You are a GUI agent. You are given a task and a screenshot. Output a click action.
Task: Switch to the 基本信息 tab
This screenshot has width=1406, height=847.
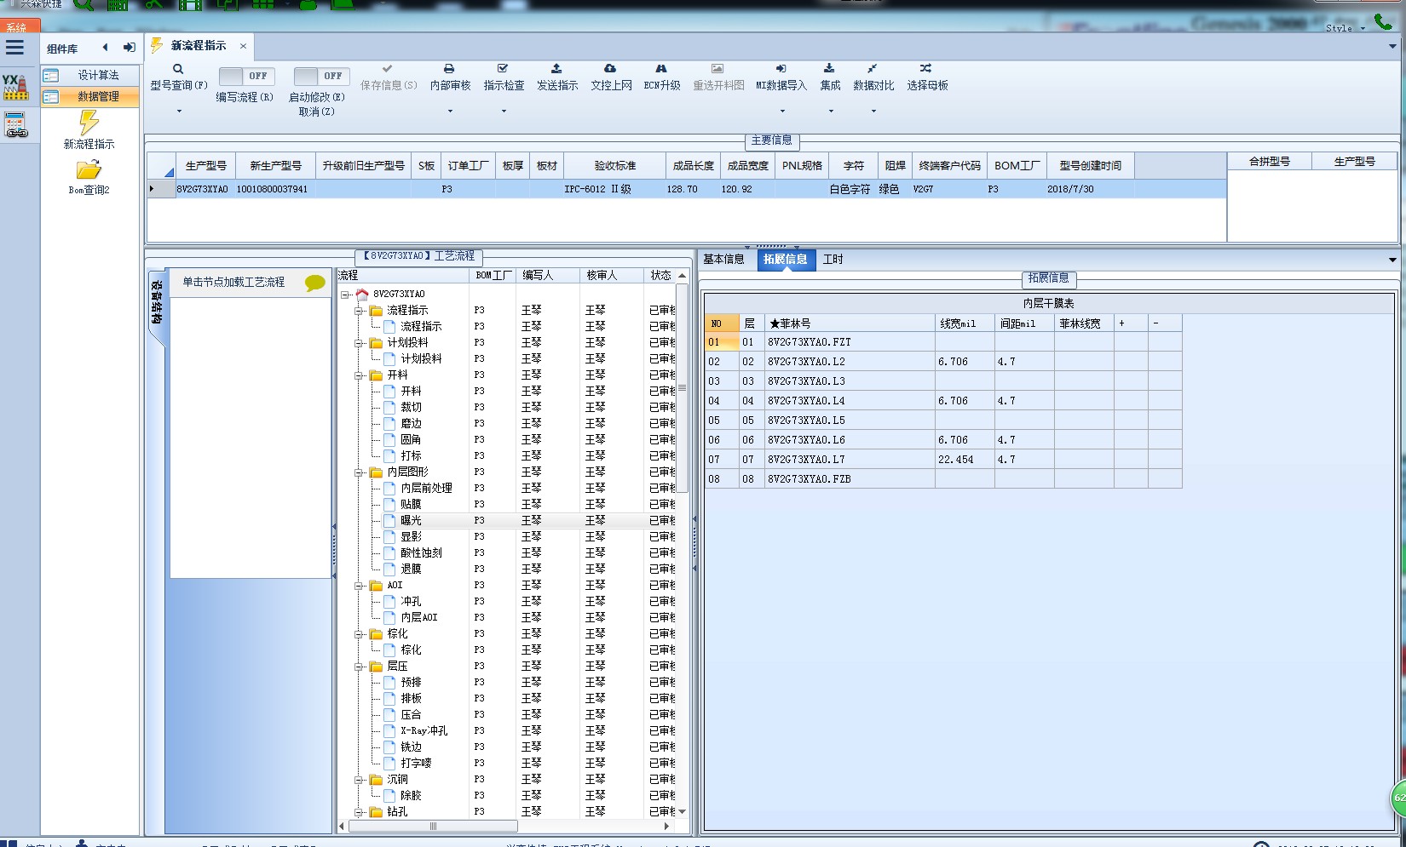723,260
